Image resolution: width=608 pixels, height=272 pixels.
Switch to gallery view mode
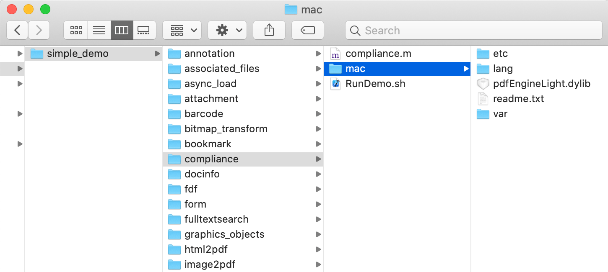144,30
